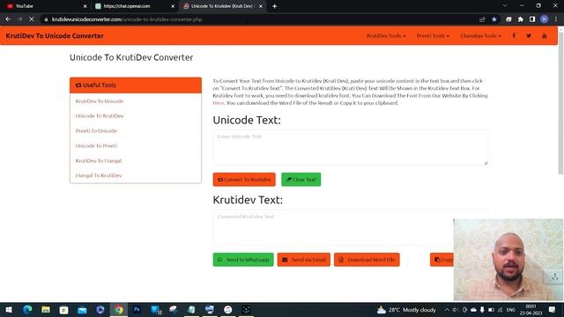Focus the Enter Unicode Text box
Screen dimensions: 564x317
pos(351,148)
